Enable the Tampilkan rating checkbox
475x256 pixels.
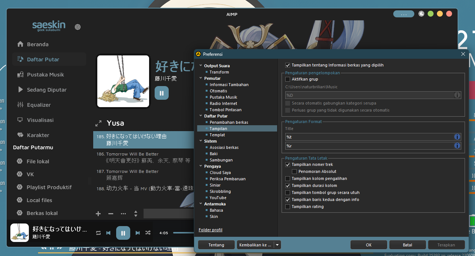[x=288, y=206]
